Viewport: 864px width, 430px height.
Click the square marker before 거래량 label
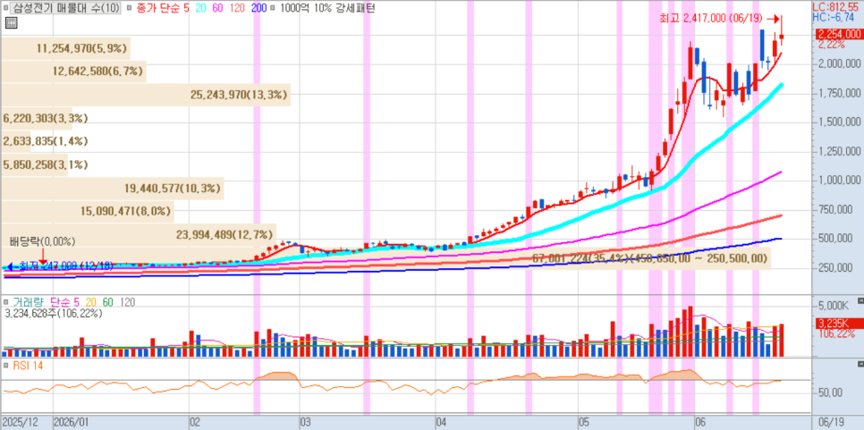(x=6, y=302)
